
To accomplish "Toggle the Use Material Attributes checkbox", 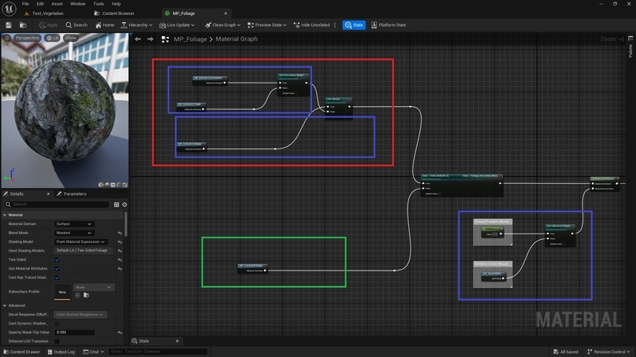I will click(57, 268).
